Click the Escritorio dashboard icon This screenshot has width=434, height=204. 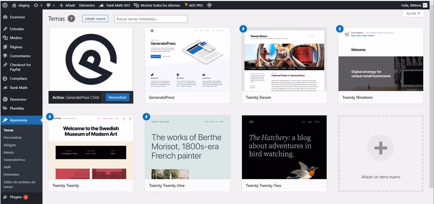coord(5,17)
